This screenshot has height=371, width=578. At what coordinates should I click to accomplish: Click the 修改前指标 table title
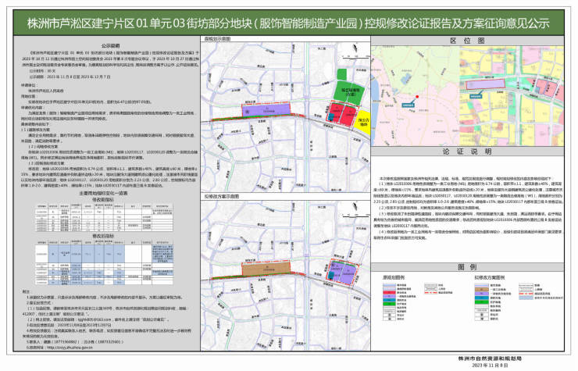coord(103,199)
